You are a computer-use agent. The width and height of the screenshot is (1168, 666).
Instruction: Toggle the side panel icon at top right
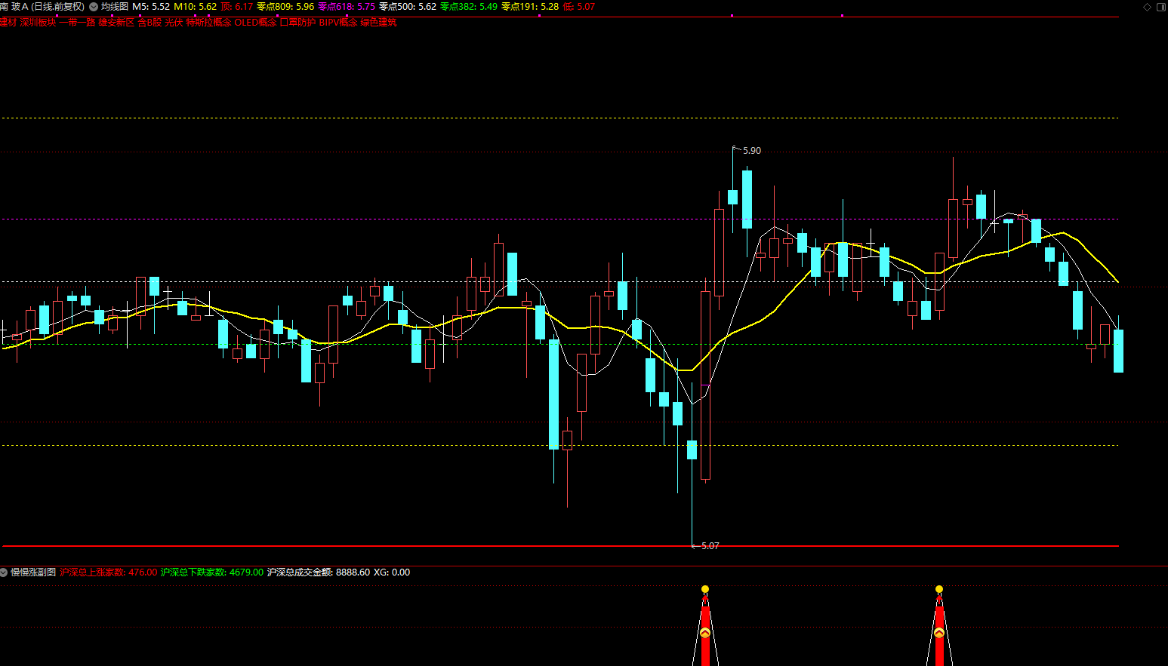[1161, 7]
